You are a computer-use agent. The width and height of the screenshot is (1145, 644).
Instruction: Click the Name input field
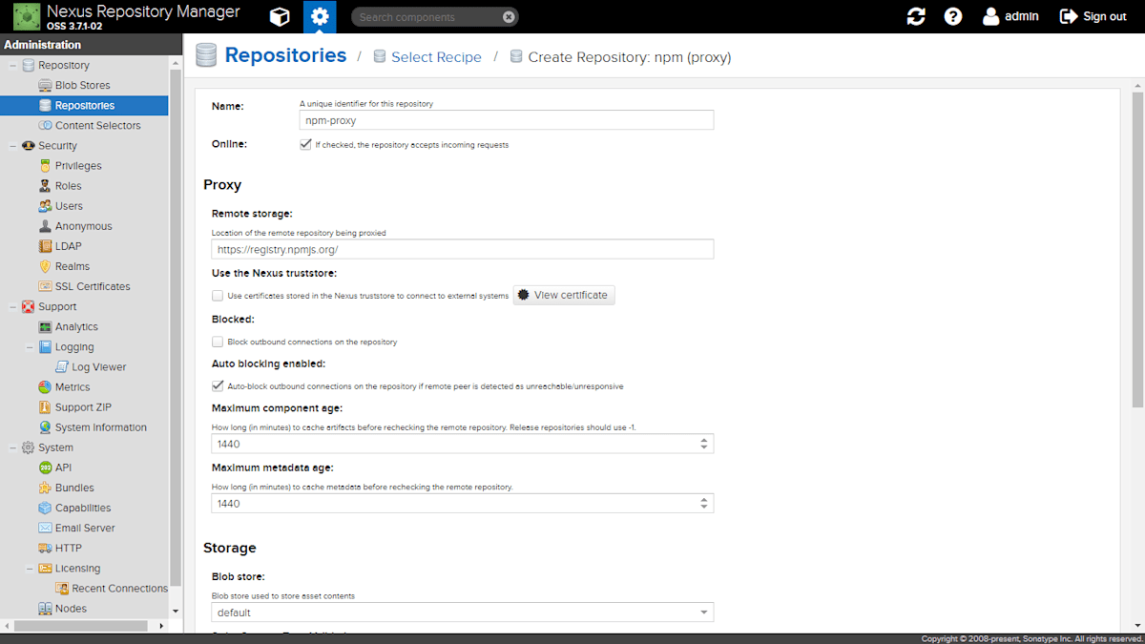[x=507, y=120]
